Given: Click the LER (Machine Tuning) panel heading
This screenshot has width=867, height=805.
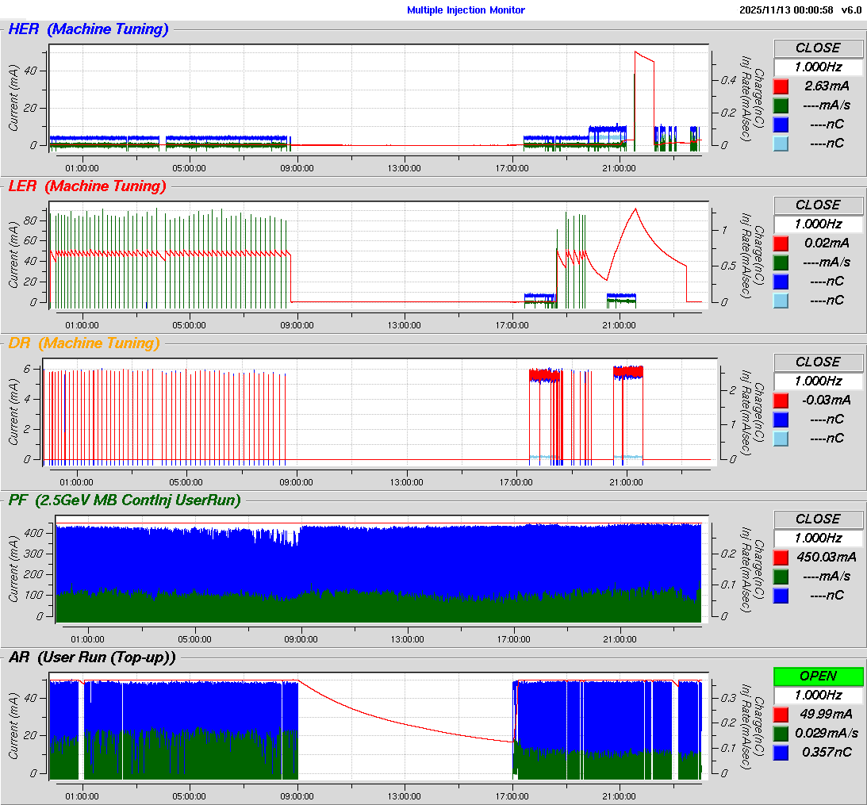Looking at the screenshot, I should [x=87, y=186].
